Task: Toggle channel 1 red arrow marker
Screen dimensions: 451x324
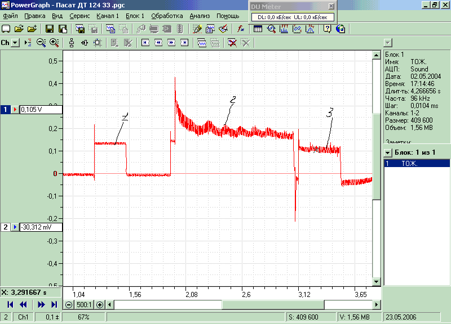Action: coord(15,109)
